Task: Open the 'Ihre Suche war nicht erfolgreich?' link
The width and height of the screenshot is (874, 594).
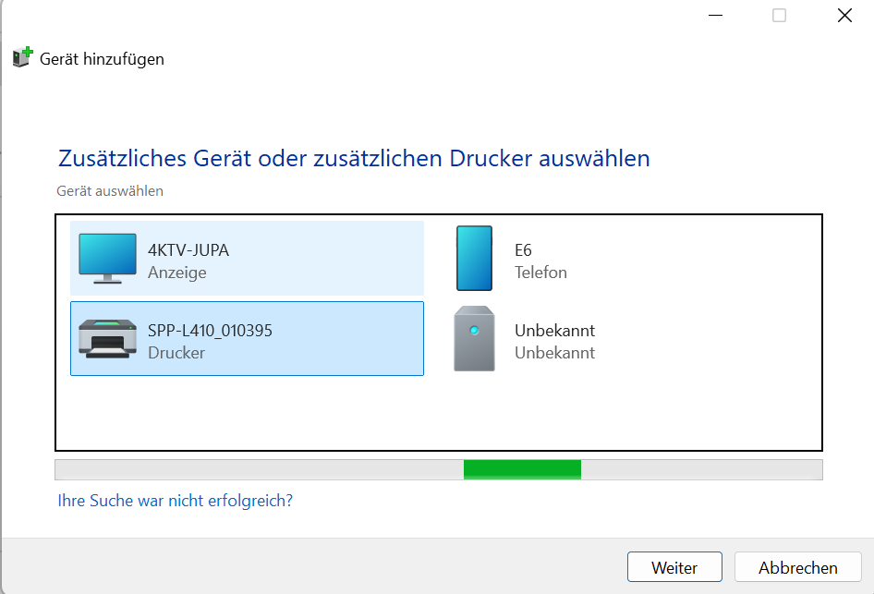Action: [175, 501]
